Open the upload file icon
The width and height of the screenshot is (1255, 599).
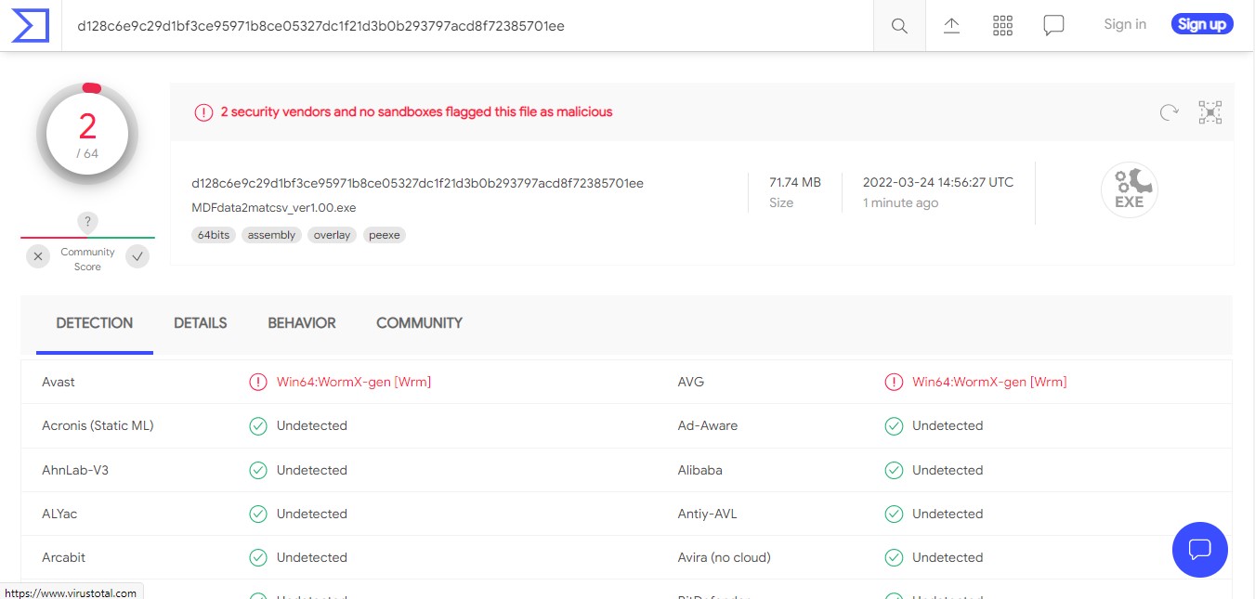[x=951, y=26]
